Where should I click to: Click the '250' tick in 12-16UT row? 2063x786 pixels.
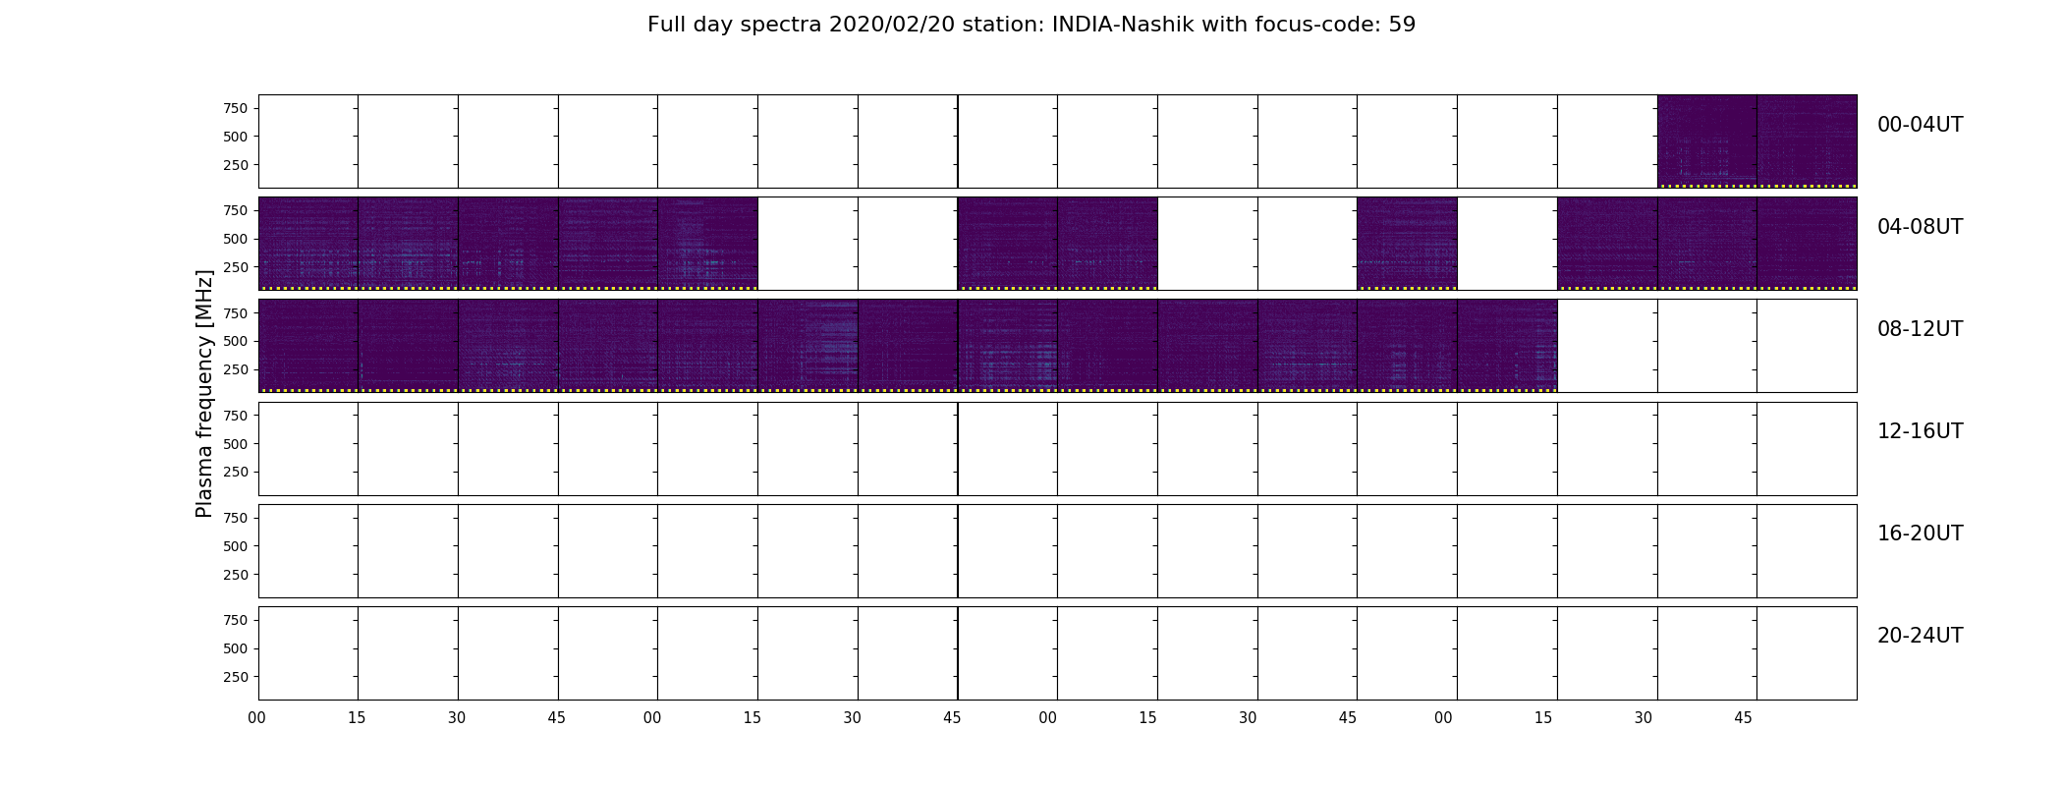[x=236, y=473]
